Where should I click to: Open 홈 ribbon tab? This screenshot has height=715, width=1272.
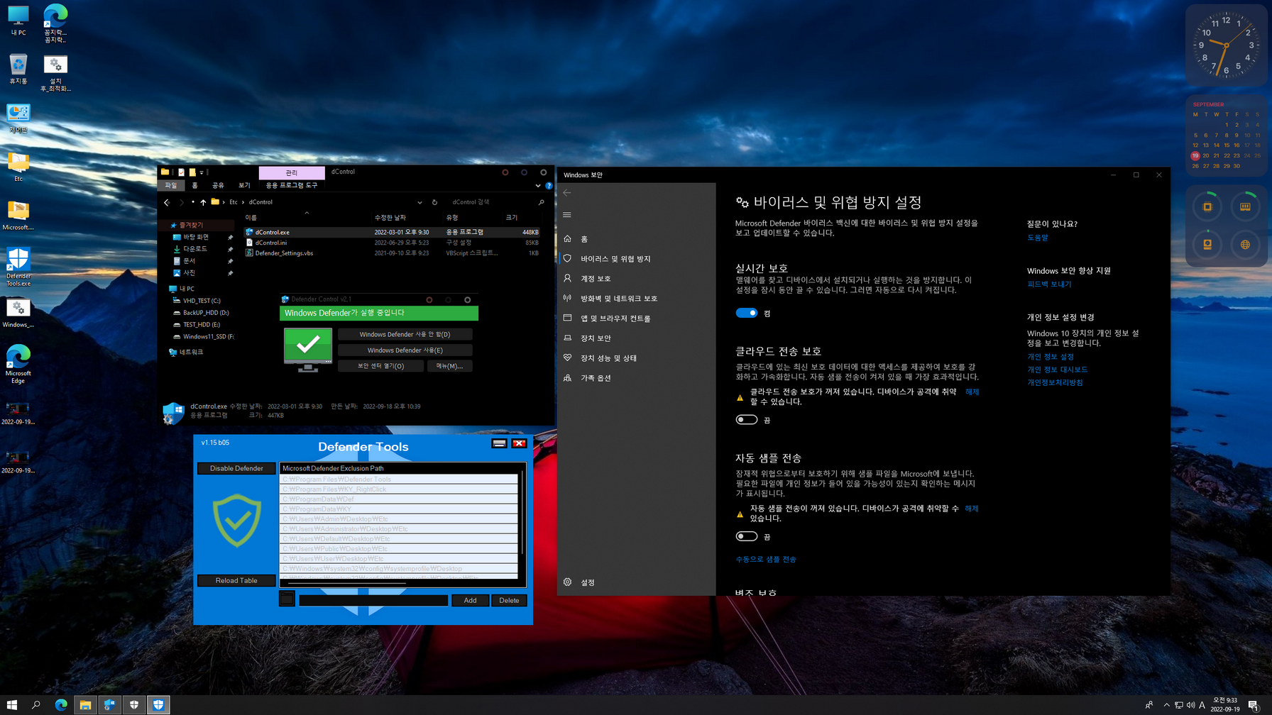coord(195,185)
